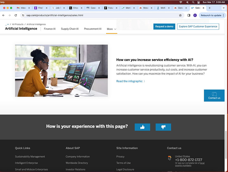
Task: Go forward using the browser forward arrow
Action: point(9,15)
